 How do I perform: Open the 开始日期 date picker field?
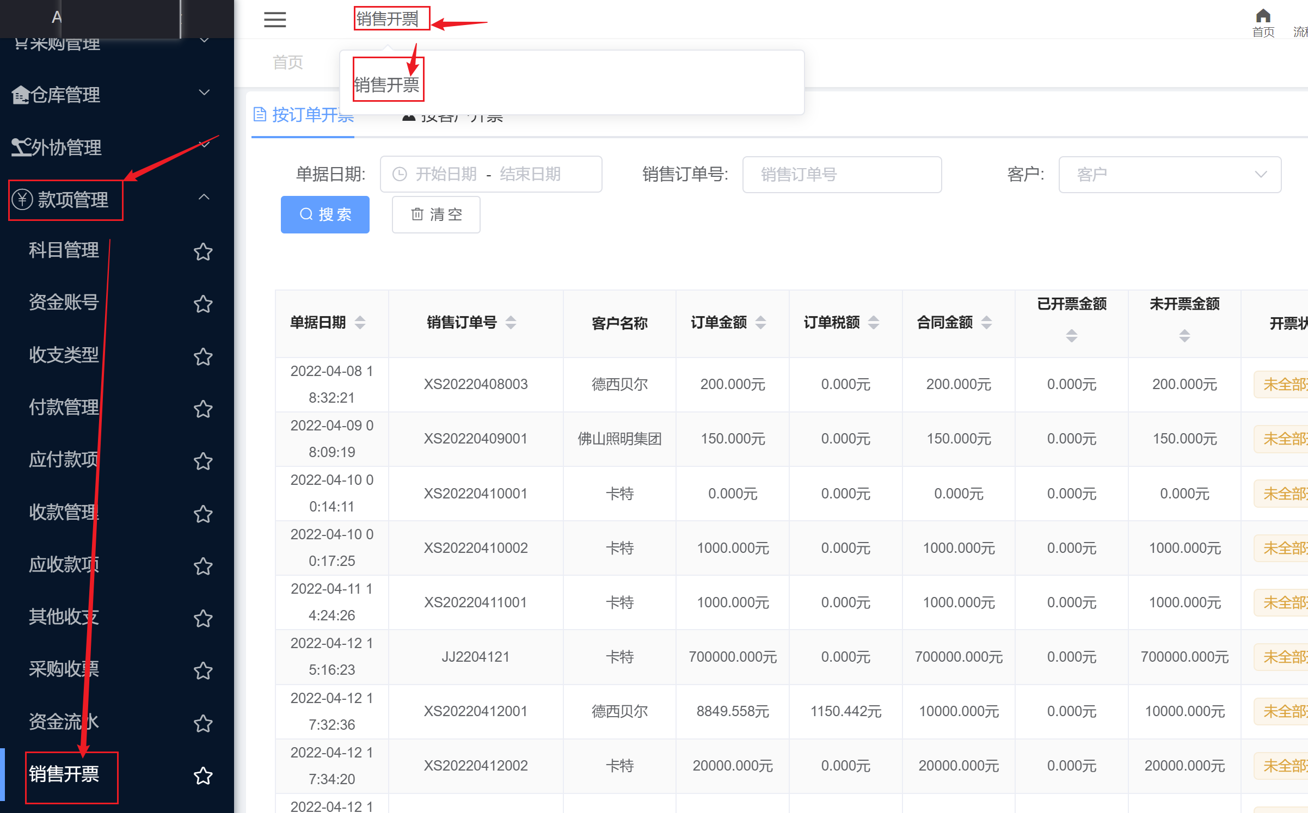click(x=446, y=174)
